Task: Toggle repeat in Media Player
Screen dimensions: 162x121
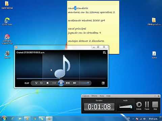Action: (41, 83)
